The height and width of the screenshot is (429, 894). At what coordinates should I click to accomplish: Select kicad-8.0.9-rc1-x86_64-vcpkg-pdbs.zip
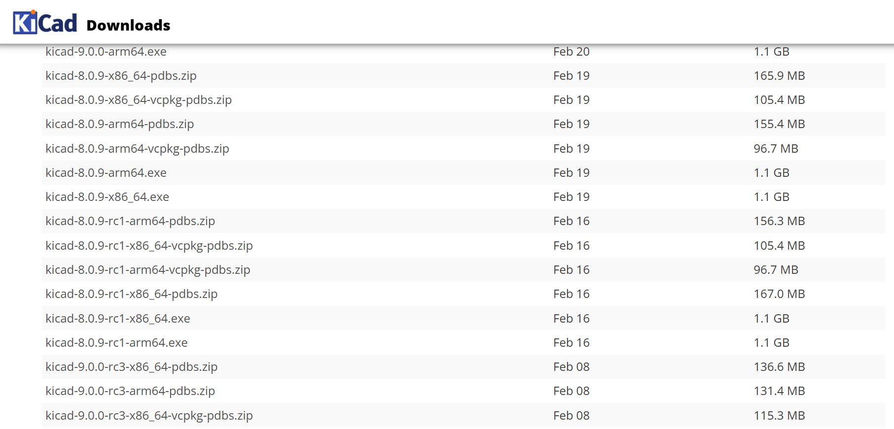click(x=149, y=246)
